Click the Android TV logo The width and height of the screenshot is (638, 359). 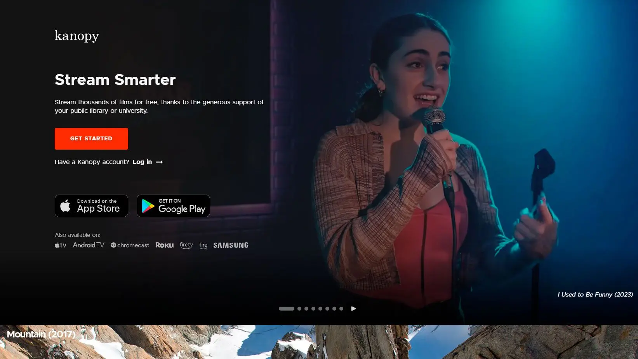tap(89, 245)
